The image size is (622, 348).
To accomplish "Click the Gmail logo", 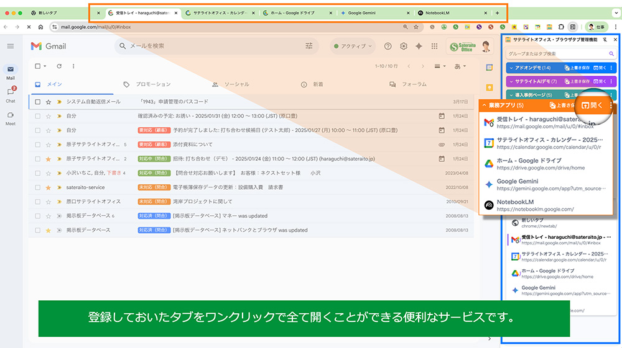I will coord(49,47).
